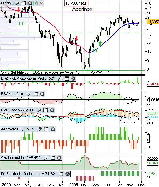Image resolution: width=159 pixels, height=187 pixels.
Task: Open wrench settings for Blai5 Vol. Proporcional Medio
Action: (60, 79)
